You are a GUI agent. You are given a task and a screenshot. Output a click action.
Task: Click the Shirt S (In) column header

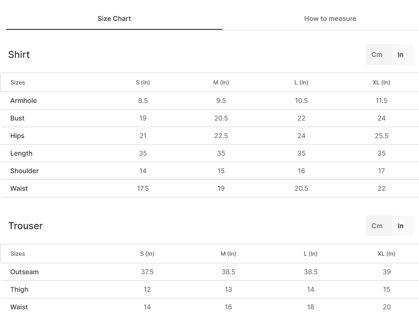[x=143, y=83]
